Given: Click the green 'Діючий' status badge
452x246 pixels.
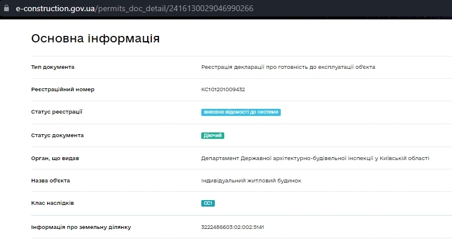Looking at the screenshot, I should coord(212,135).
